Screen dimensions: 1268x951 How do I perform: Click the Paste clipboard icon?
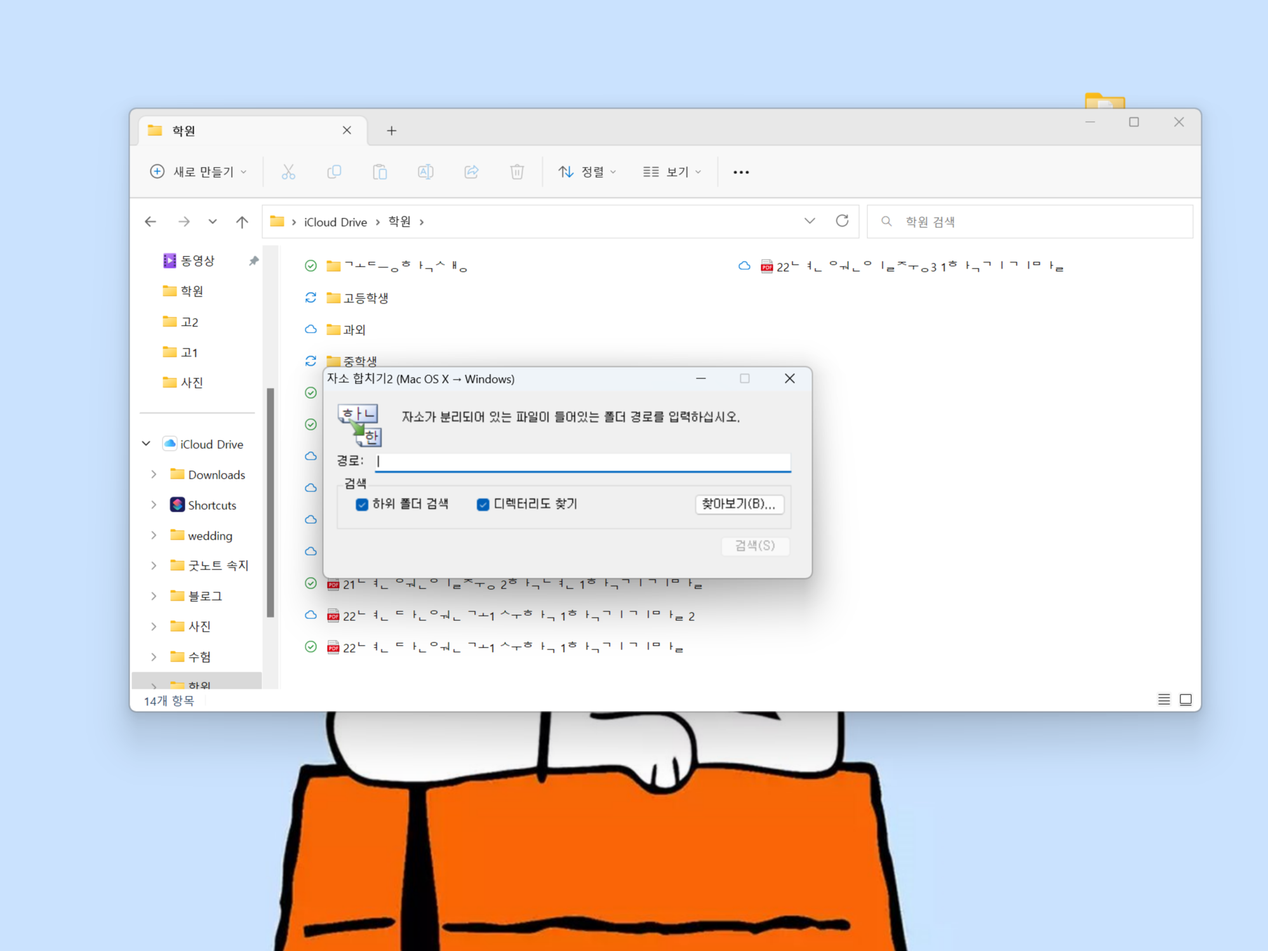[x=380, y=172]
